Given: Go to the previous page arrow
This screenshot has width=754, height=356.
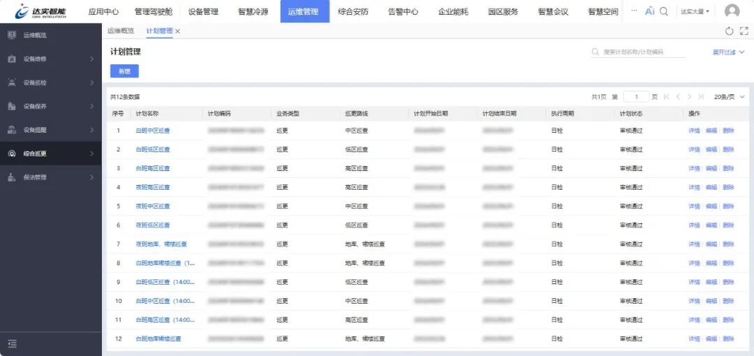Looking at the screenshot, I should (x=678, y=97).
